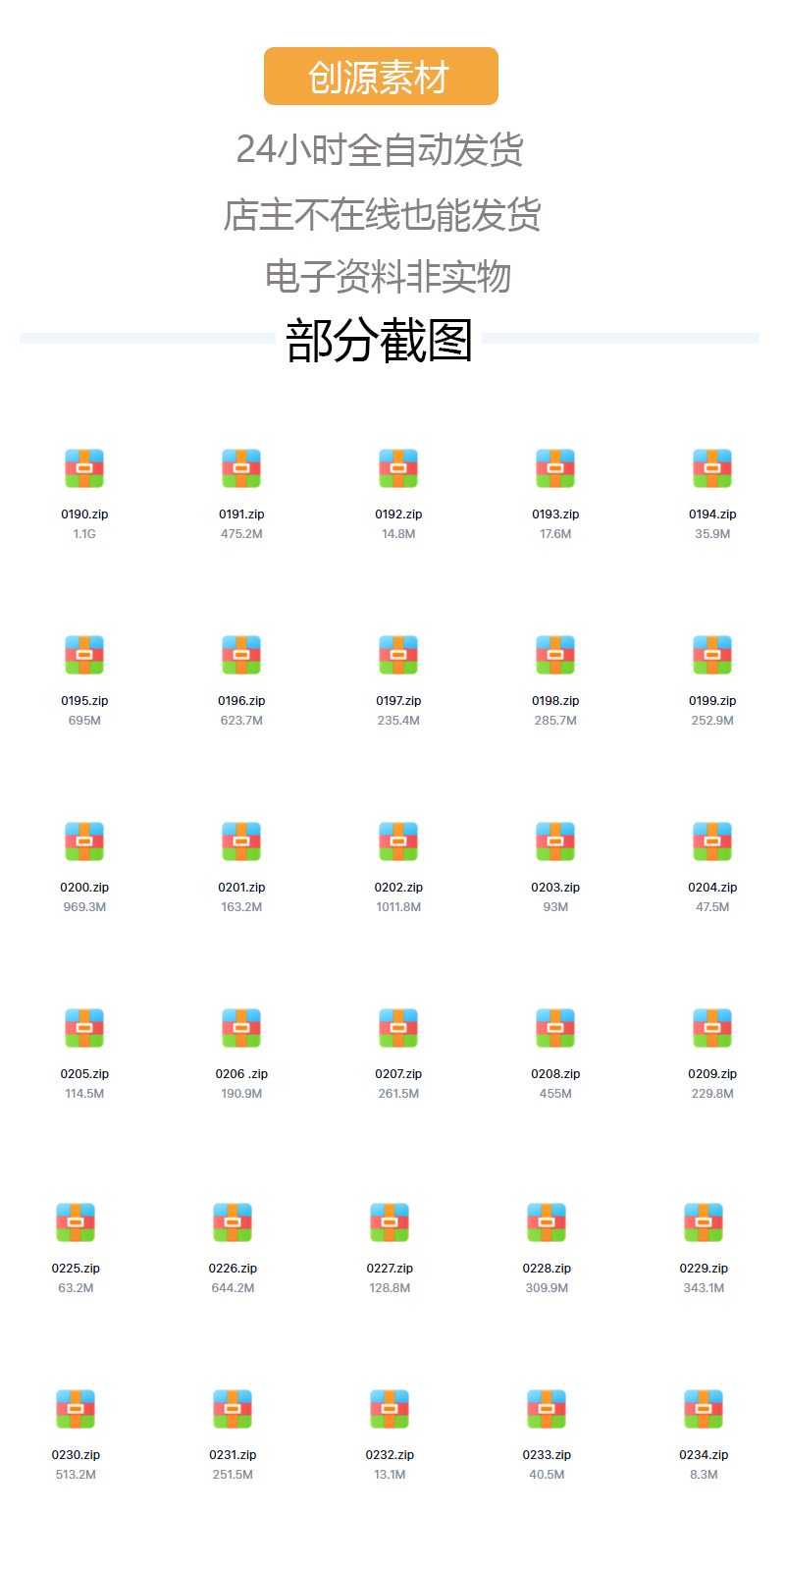Screen dimensions: 785x1571
Task: Click the 644.2M file size label
Action: [x=233, y=1288]
